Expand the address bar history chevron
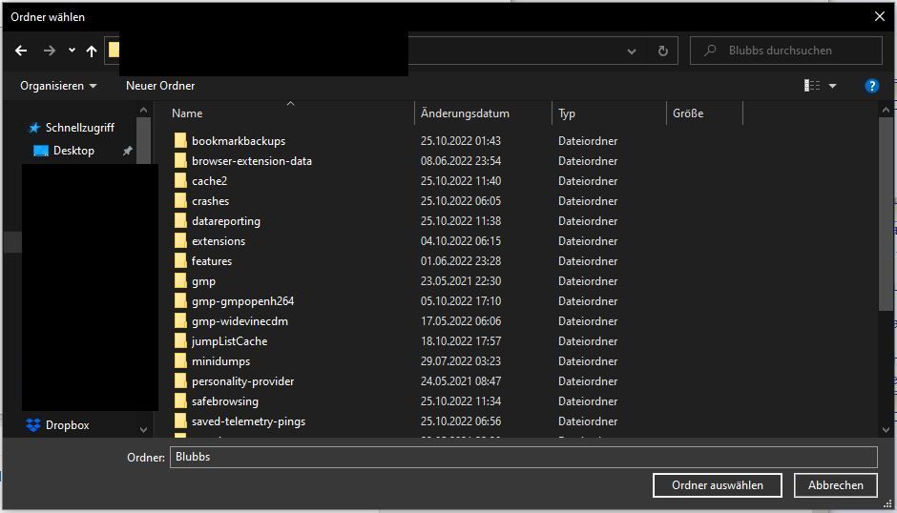 (632, 51)
